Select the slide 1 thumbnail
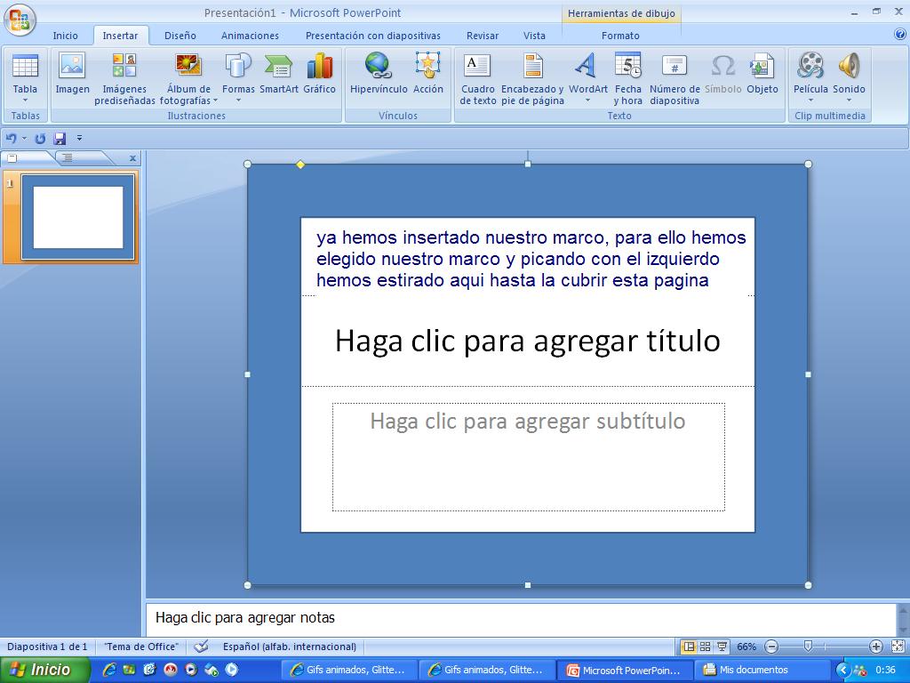910x683 pixels. (x=78, y=217)
